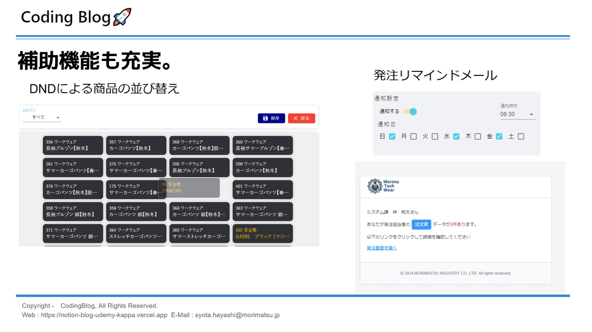Screen dimensions: 592x332
Task: Click the dragged 安全靴 PRM240 tile
Action: pyautogui.click(x=190, y=188)
